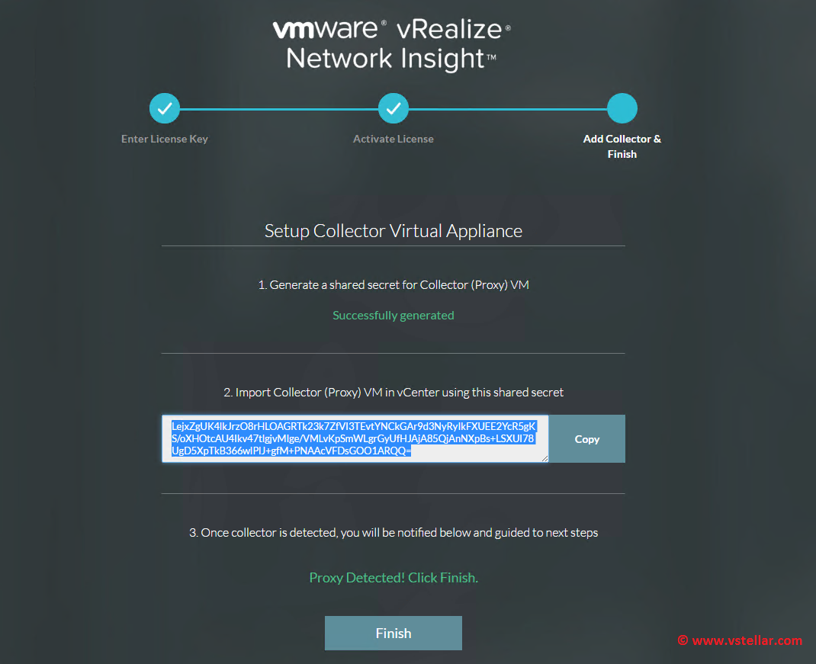Select the Add Collector & Finish step circle
The image size is (816, 664).
pyautogui.click(x=622, y=108)
